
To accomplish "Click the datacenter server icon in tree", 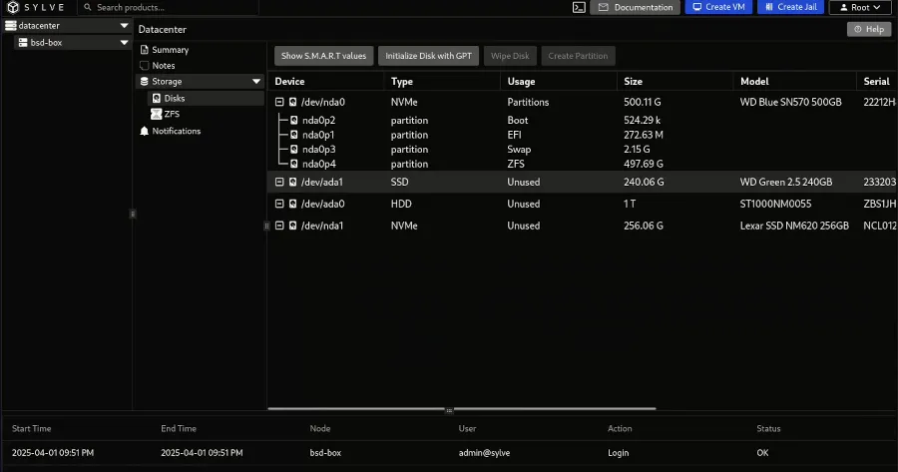I will pyautogui.click(x=11, y=26).
